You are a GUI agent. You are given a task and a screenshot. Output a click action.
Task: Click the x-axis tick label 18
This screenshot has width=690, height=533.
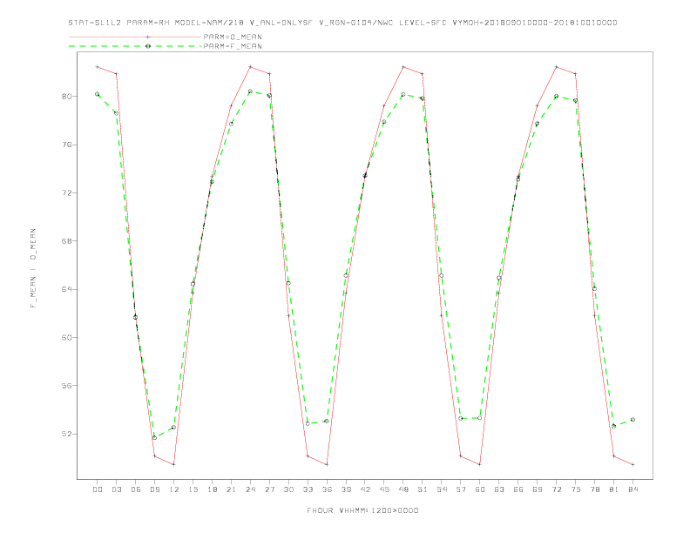click(212, 489)
